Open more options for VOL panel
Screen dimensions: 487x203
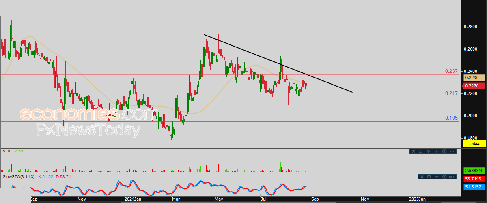(451, 151)
